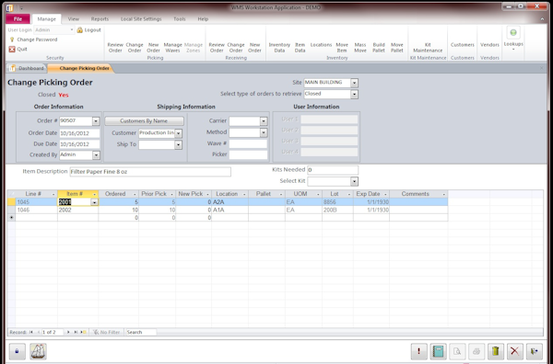This screenshot has width=553, height=364.
Task: Switch to the Reports ribbon tab
Action: [100, 19]
